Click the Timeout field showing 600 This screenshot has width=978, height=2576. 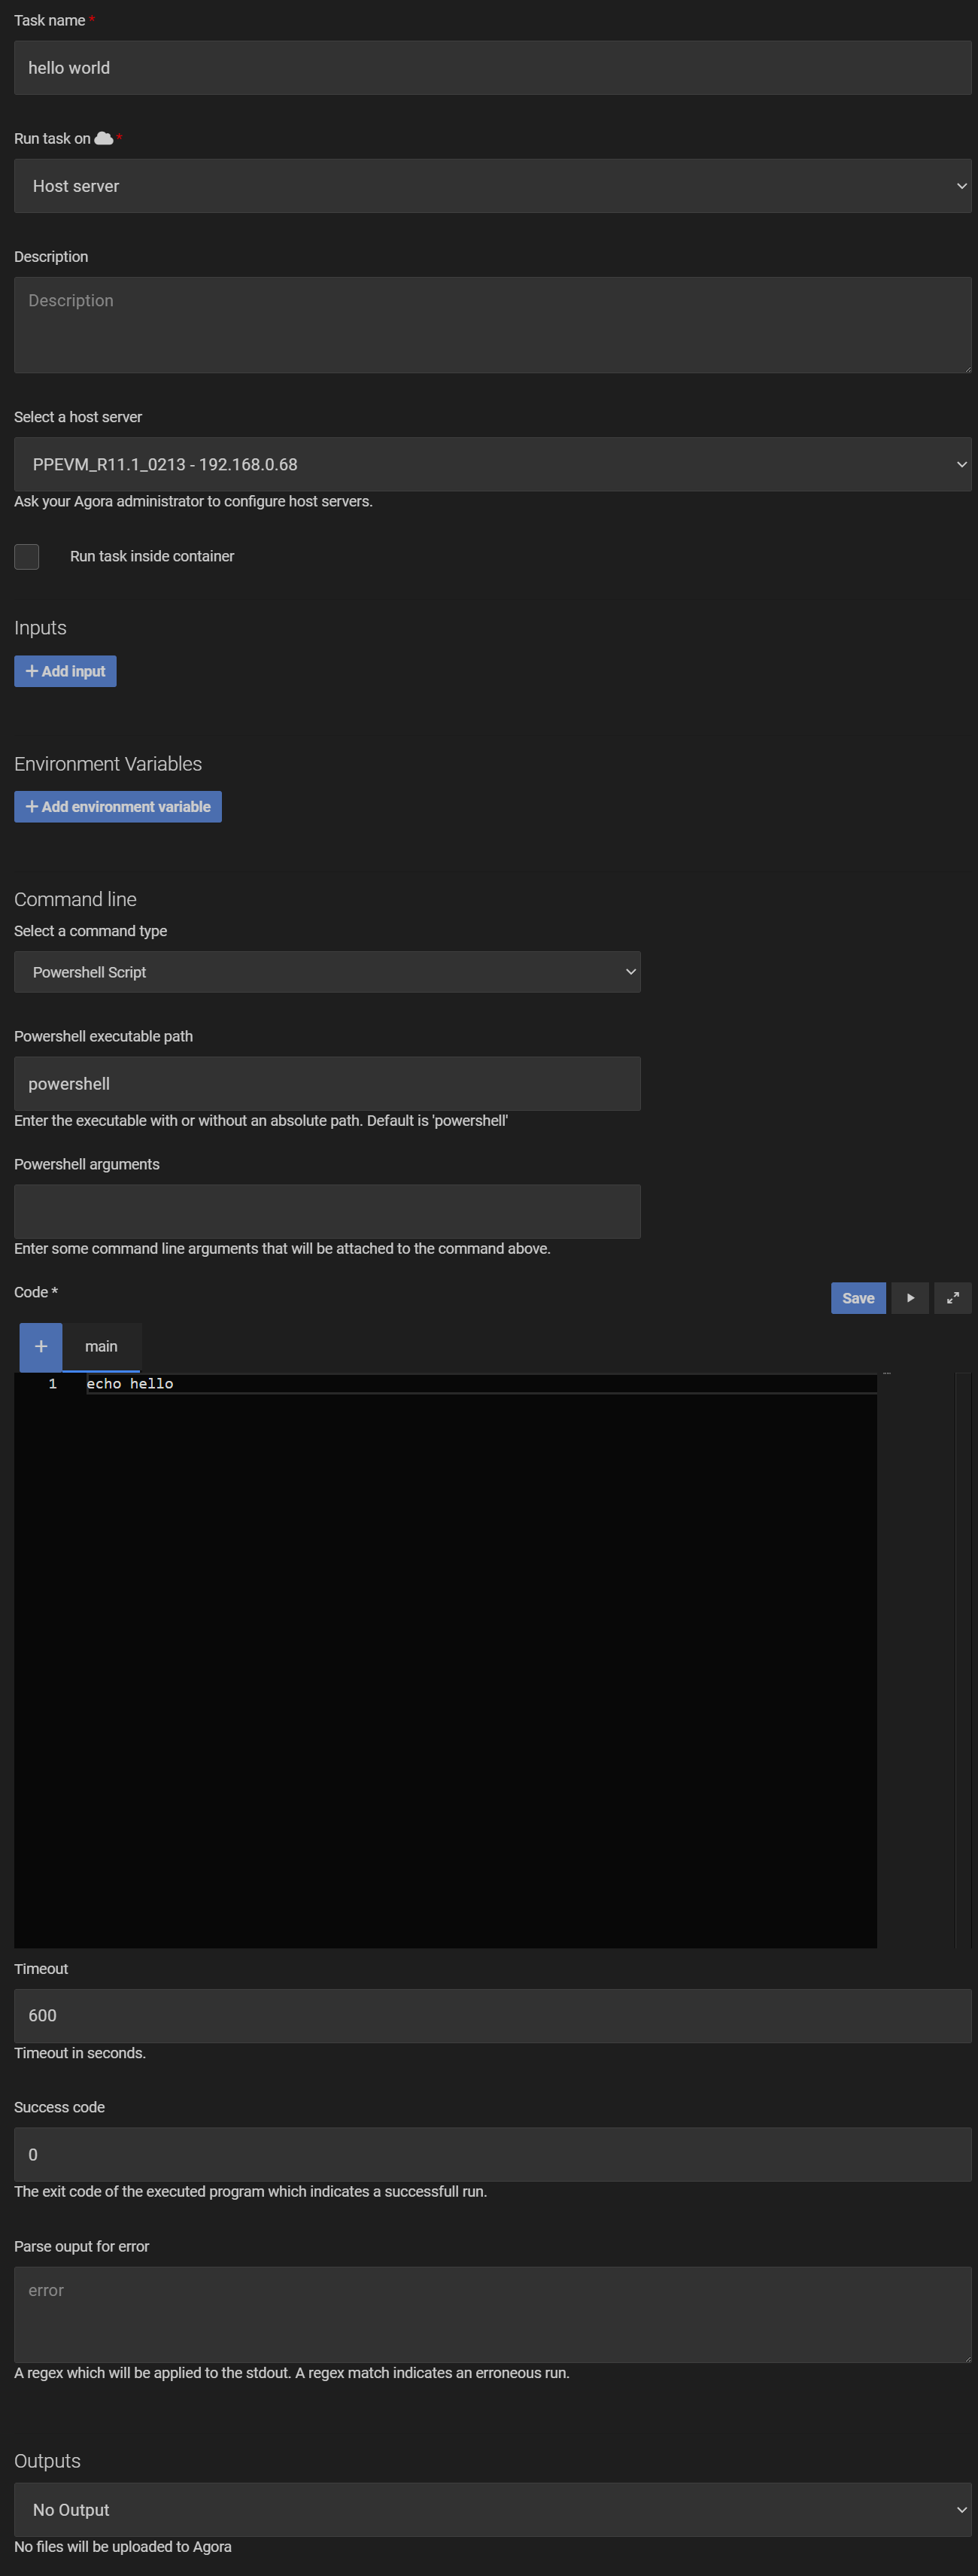(x=492, y=2015)
